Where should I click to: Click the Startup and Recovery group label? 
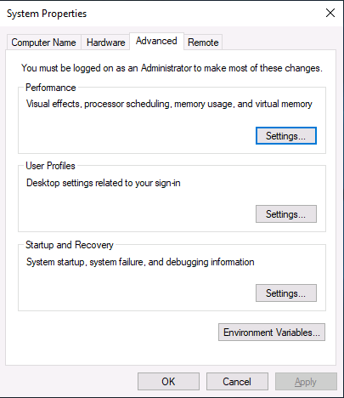70,245
